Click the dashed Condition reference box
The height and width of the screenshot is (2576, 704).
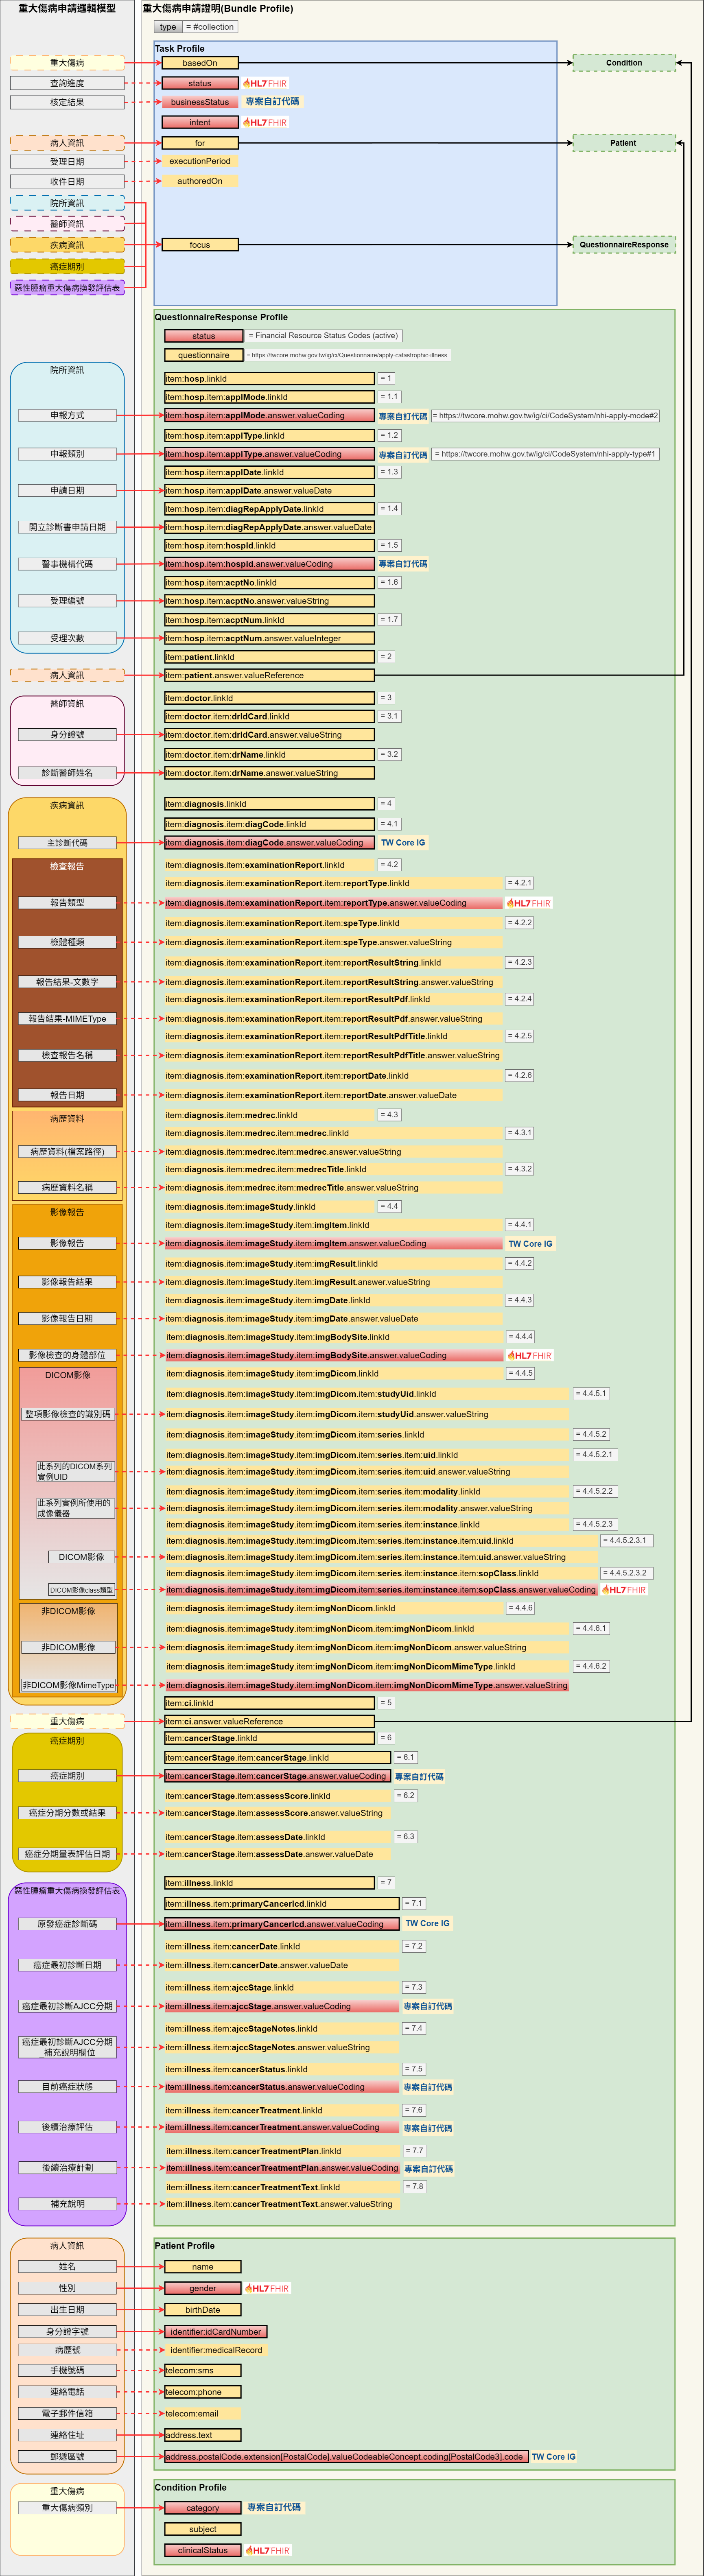[624, 63]
